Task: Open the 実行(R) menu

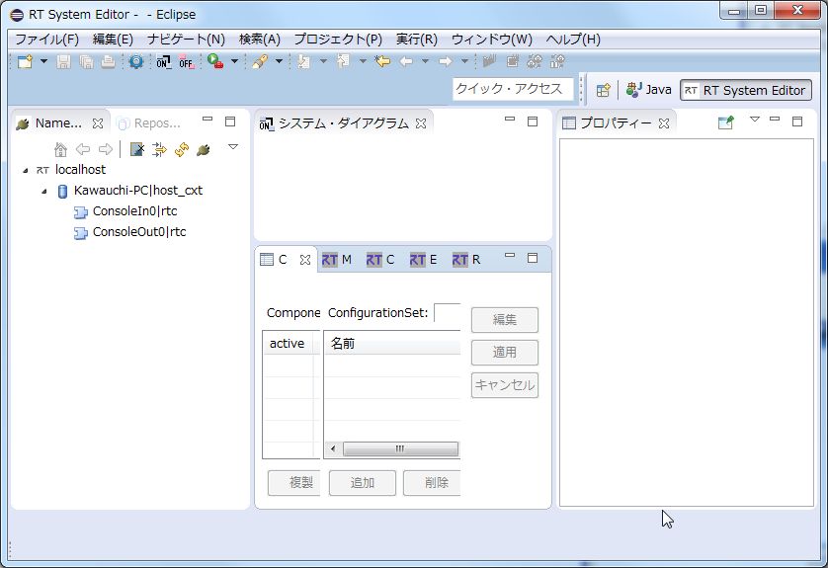Action: point(417,40)
